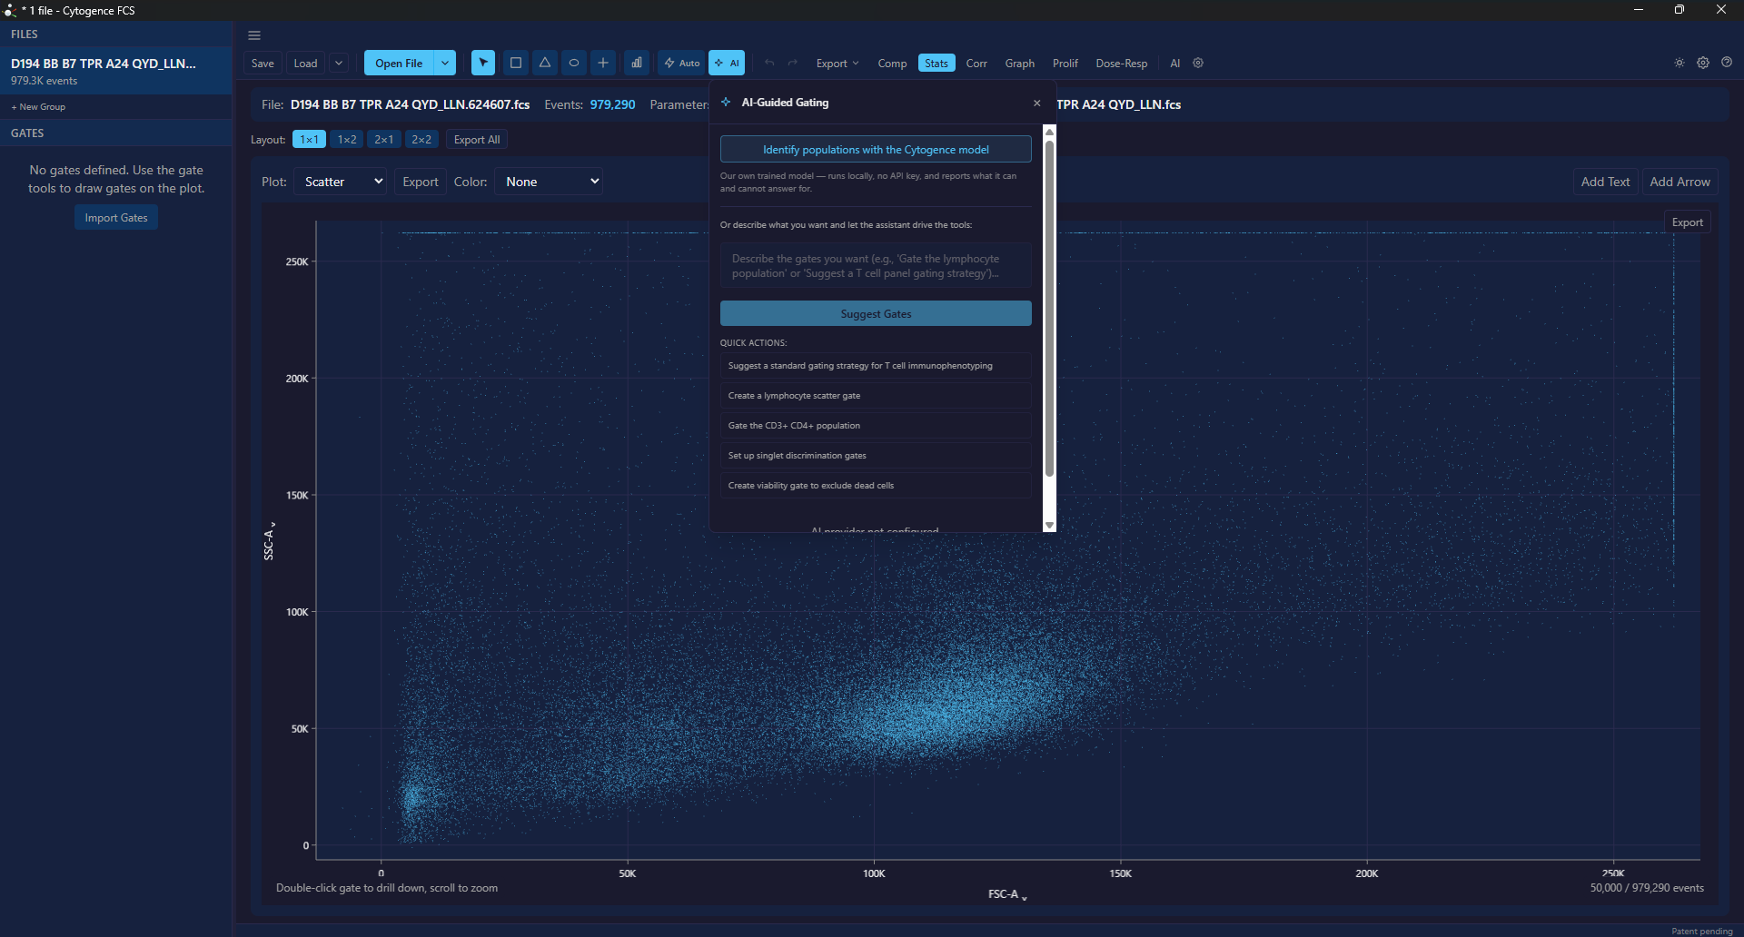This screenshot has height=937, width=1744.
Task: Open the Dose-Resp tab
Action: point(1122,63)
